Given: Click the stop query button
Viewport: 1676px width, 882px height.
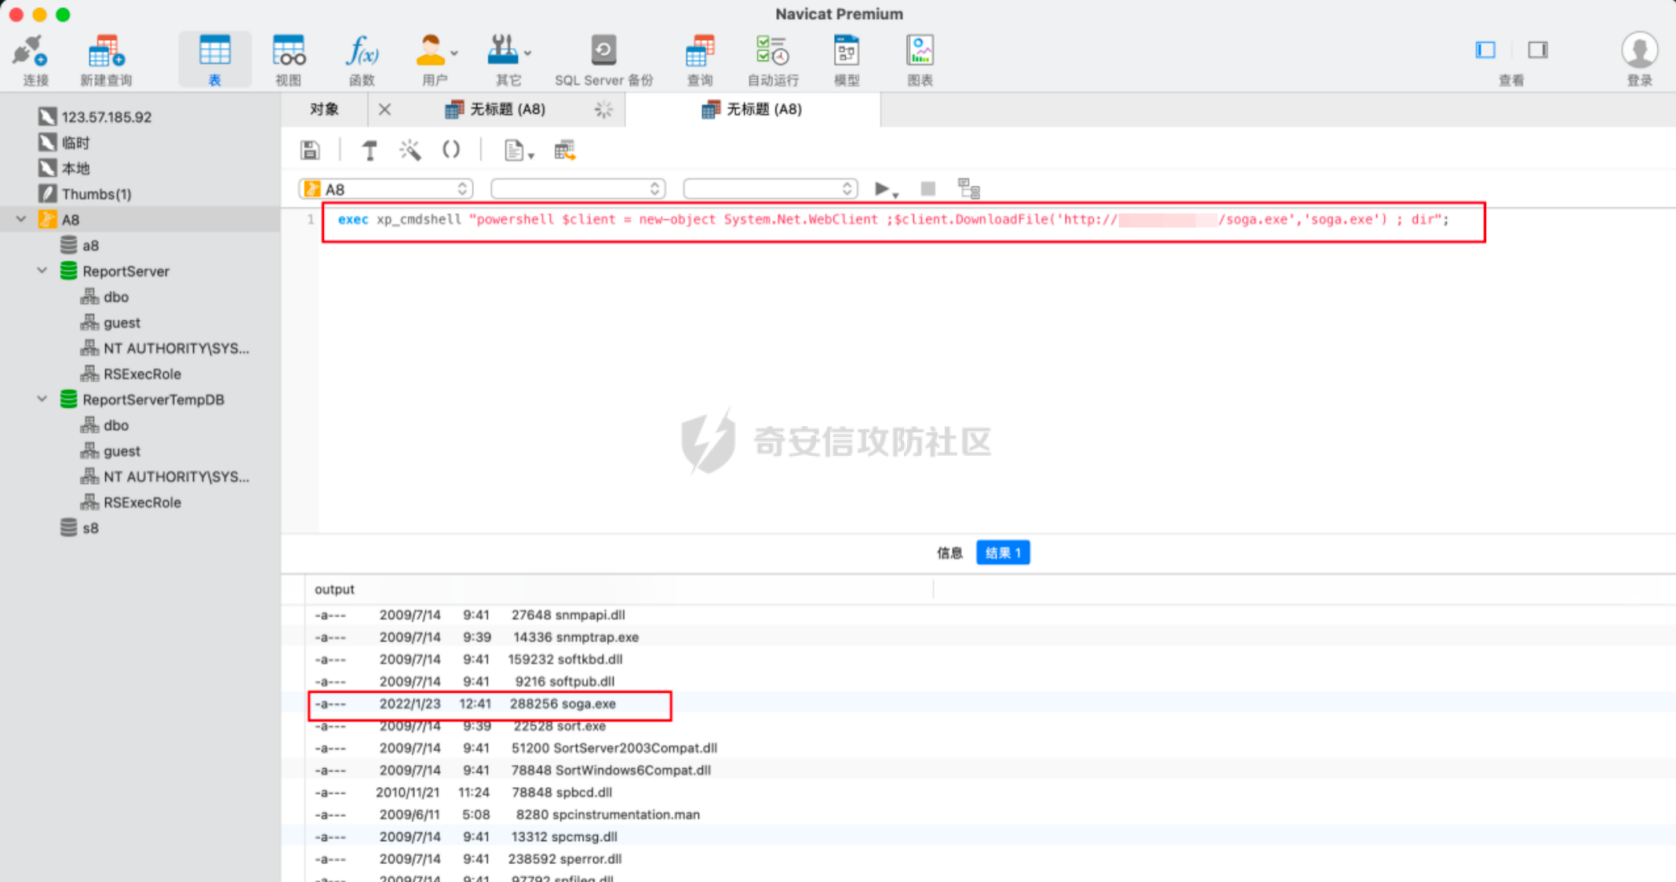Looking at the screenshot, I should click(x=927, y=189).
